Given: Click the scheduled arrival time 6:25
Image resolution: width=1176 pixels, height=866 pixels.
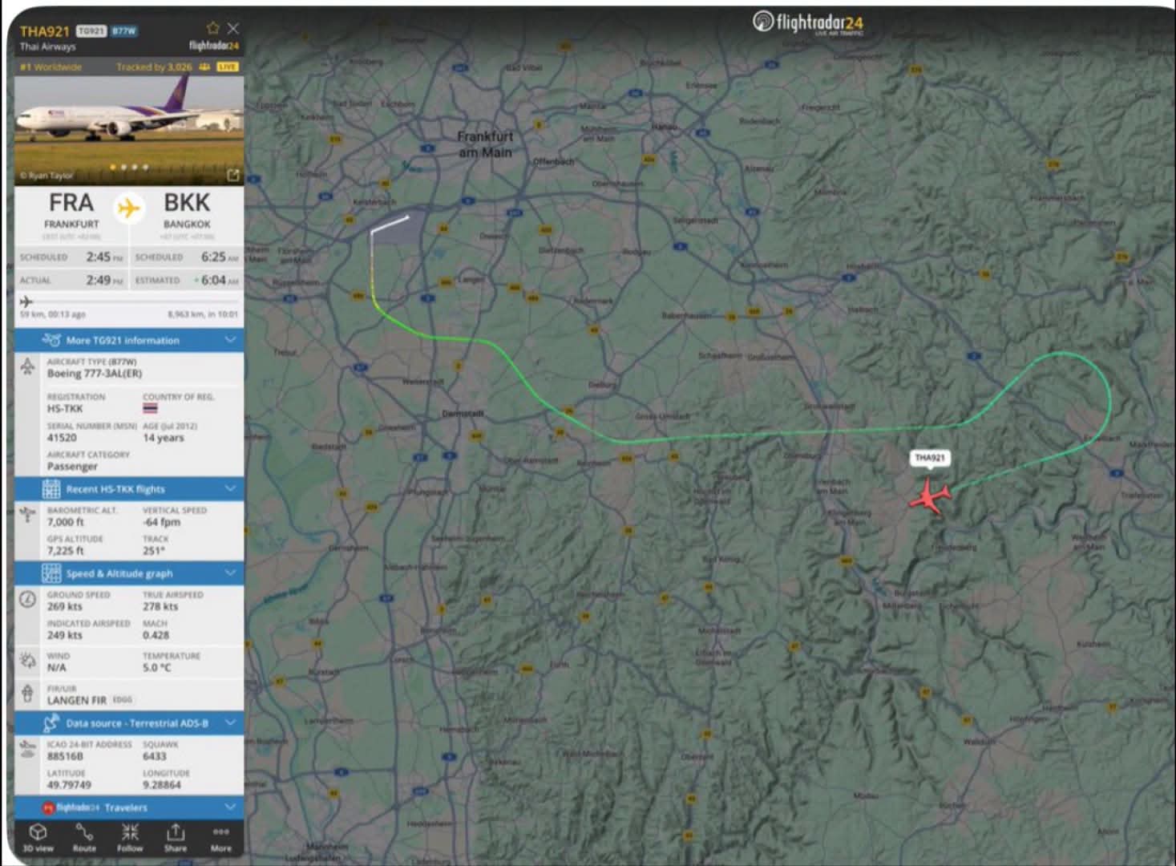Looking at the screenshot, I should pyautogui.click(x=220, y=257).
